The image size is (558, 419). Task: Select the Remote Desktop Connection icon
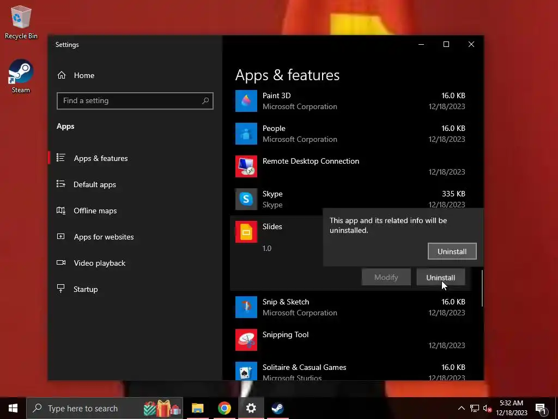click(x=246, y=166)
